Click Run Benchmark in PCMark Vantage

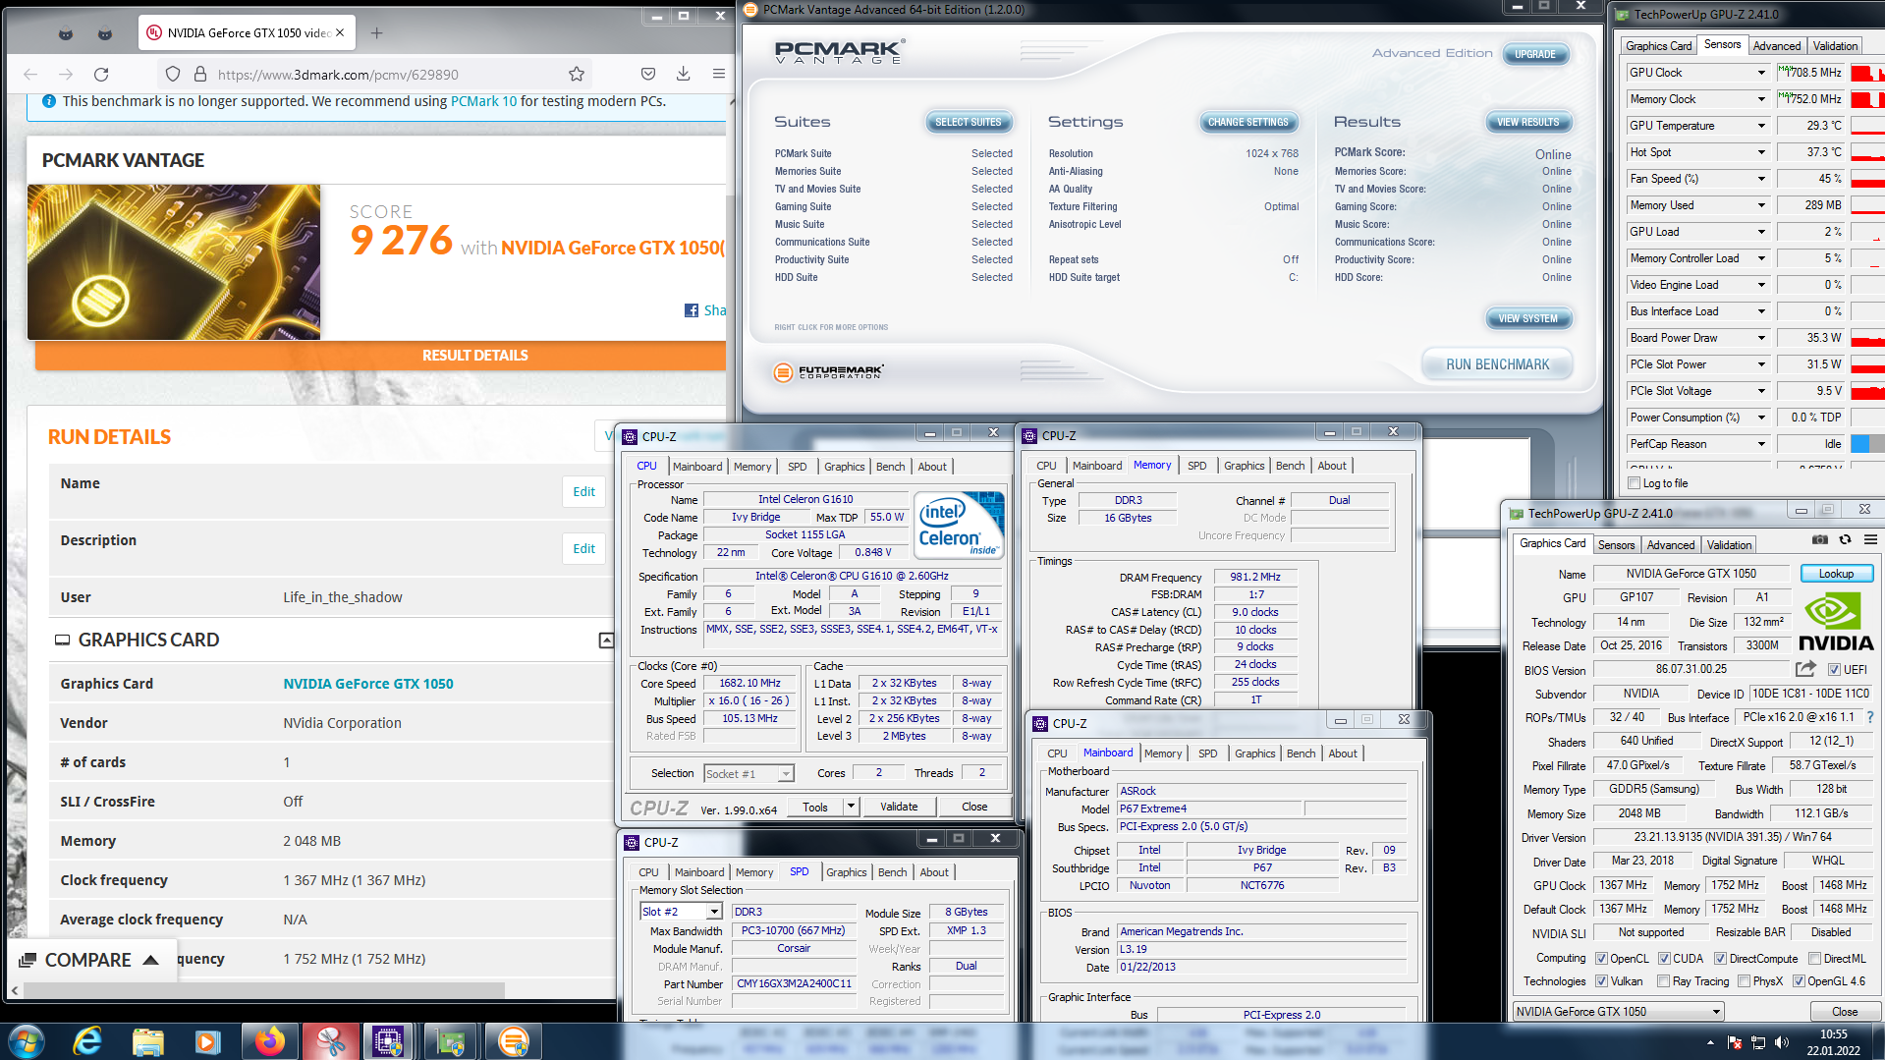1497,364
